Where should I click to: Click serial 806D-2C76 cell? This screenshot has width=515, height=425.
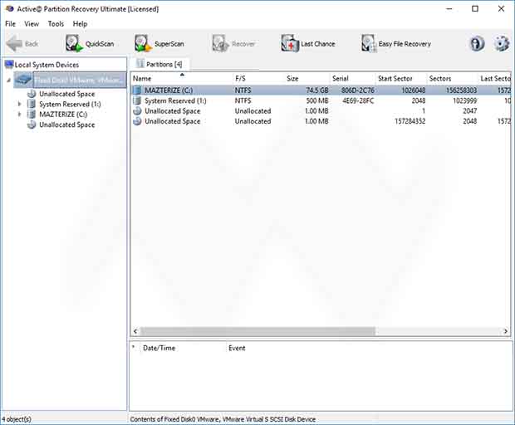357,90
